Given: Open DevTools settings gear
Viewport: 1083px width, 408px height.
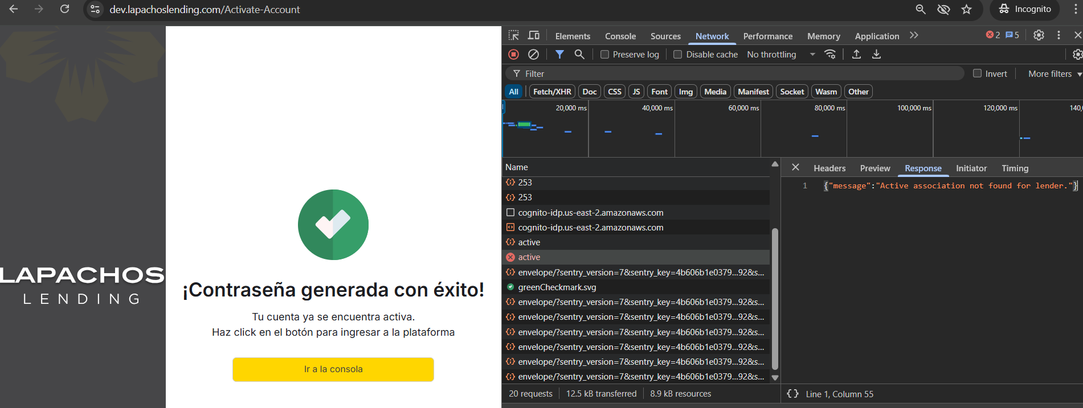Looking at the screenshot, I should point(1039,35).
